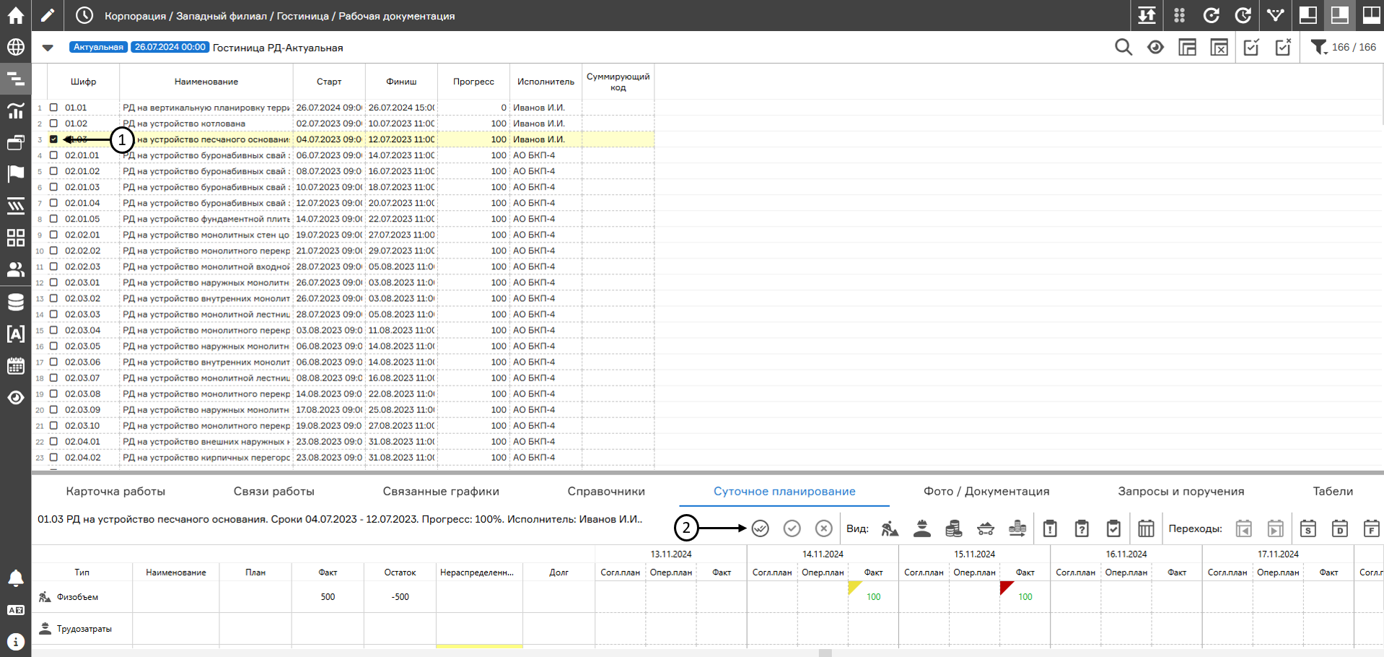Click the calendar D transition icon
The image size is (1384, 657).
(x=1339, y=528)
